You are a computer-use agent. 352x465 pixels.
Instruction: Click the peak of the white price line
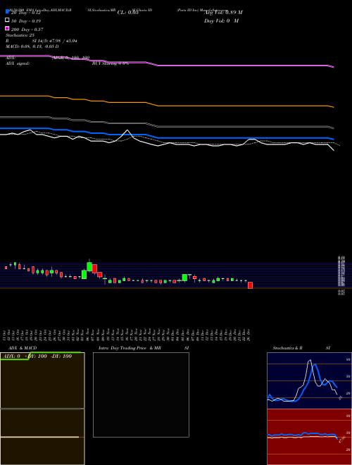tap(127, 130)
